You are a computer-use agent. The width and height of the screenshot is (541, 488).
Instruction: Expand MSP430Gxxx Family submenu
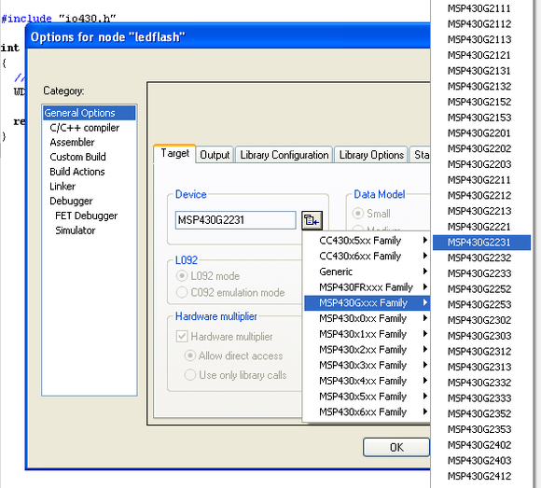coord(367,303)
